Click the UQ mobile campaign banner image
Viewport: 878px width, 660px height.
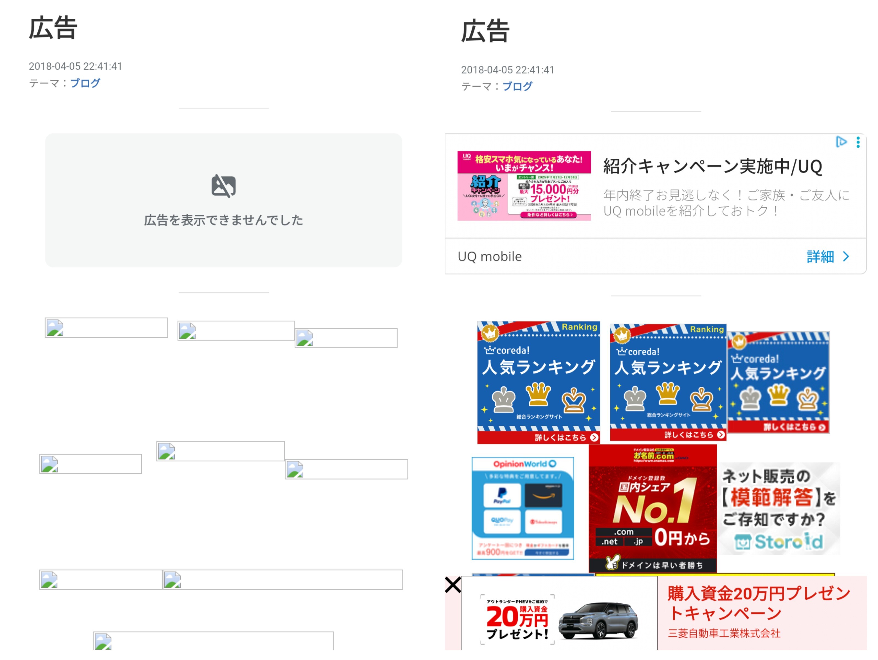tap(524, 185)
